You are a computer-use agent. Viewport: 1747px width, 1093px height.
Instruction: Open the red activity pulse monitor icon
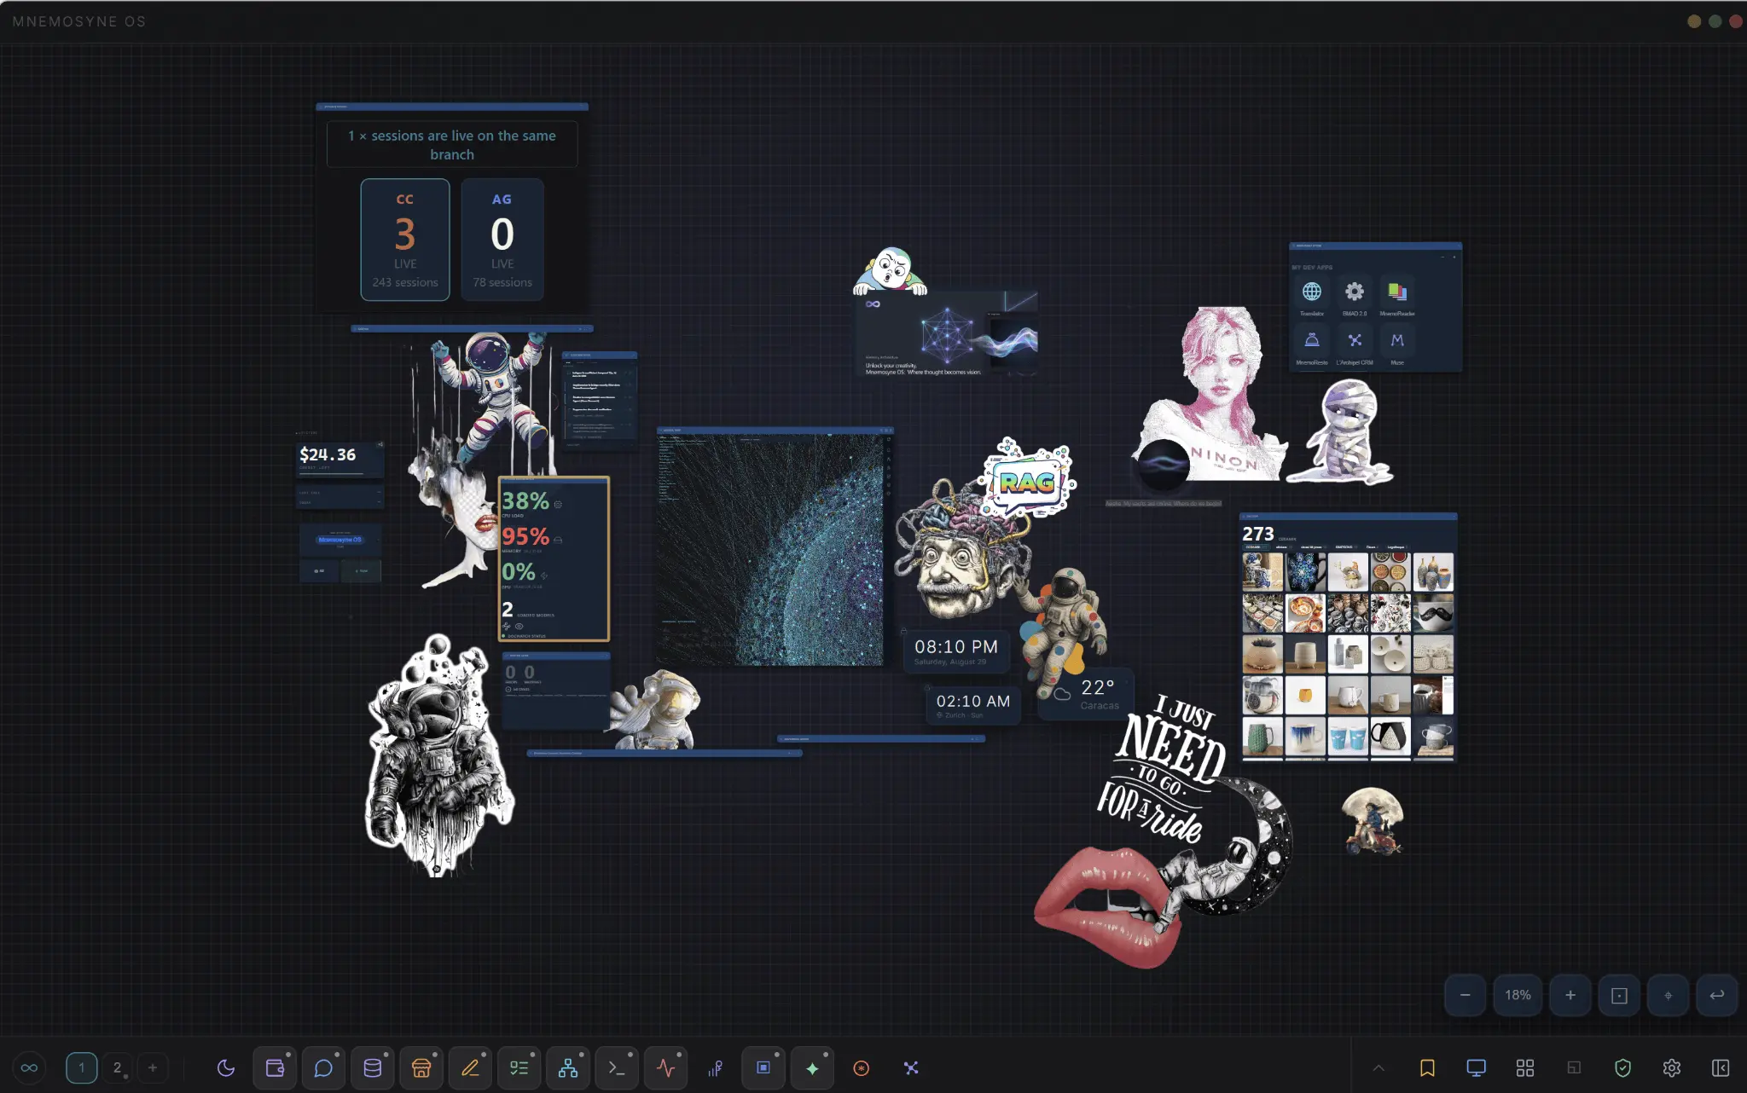[666, 1067]
